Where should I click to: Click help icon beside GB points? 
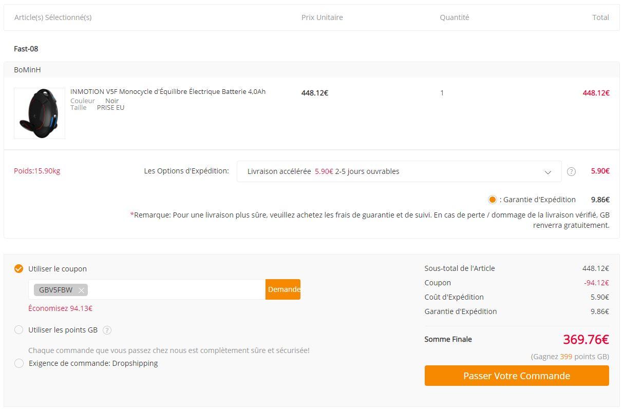[x=107, y=330]
